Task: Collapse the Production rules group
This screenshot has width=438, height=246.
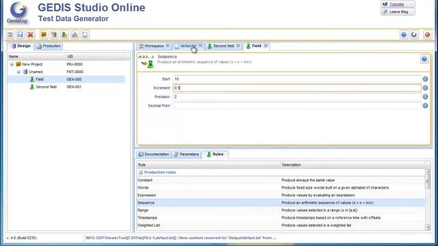Action: click(x=140, y=172)
